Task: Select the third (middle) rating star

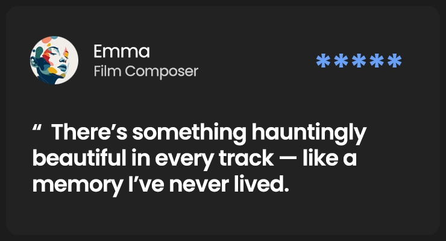Action: (359, 61)
